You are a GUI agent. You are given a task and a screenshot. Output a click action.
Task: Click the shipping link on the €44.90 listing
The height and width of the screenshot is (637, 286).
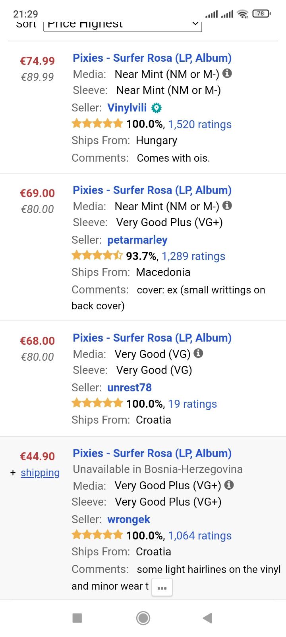point(40,473)
